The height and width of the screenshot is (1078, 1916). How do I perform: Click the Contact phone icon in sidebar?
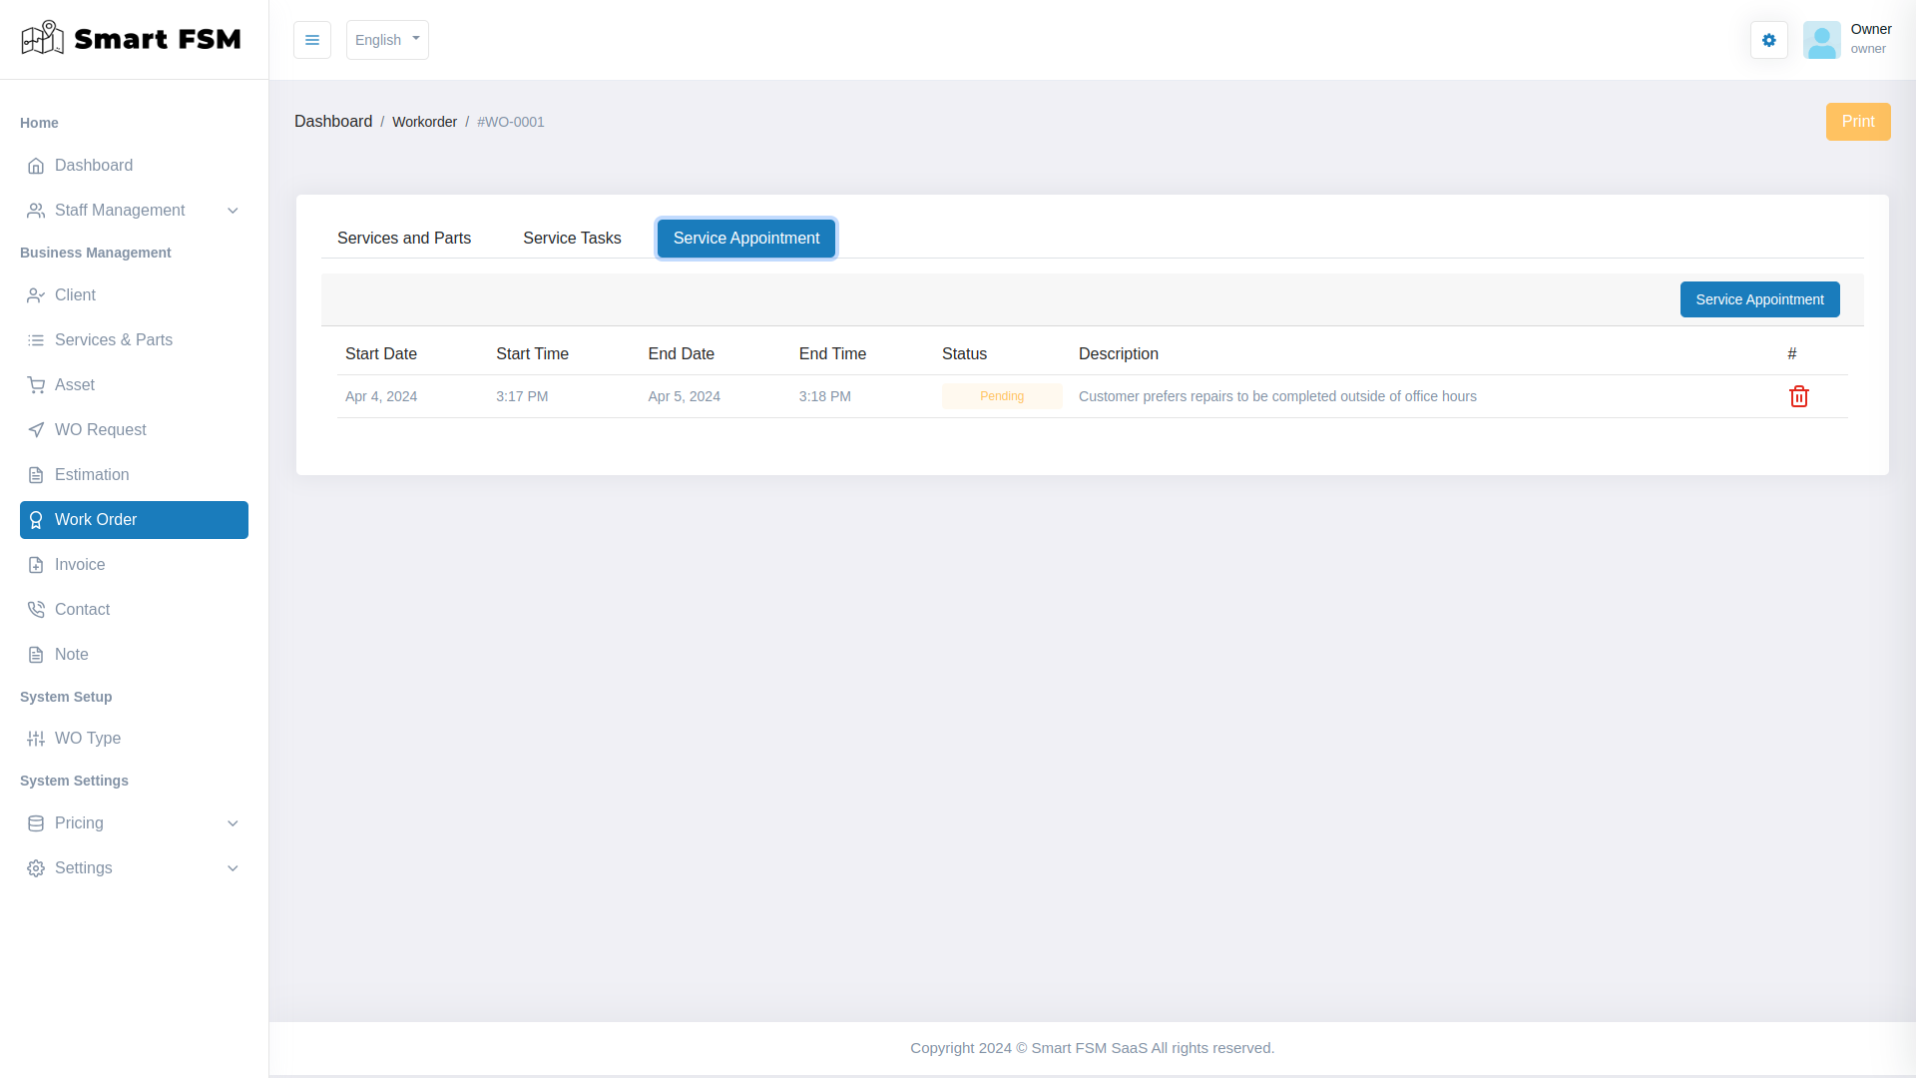coord(36,609)
